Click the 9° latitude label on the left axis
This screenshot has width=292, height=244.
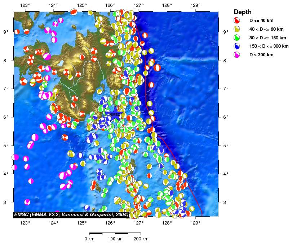click(x=6, y=32)
